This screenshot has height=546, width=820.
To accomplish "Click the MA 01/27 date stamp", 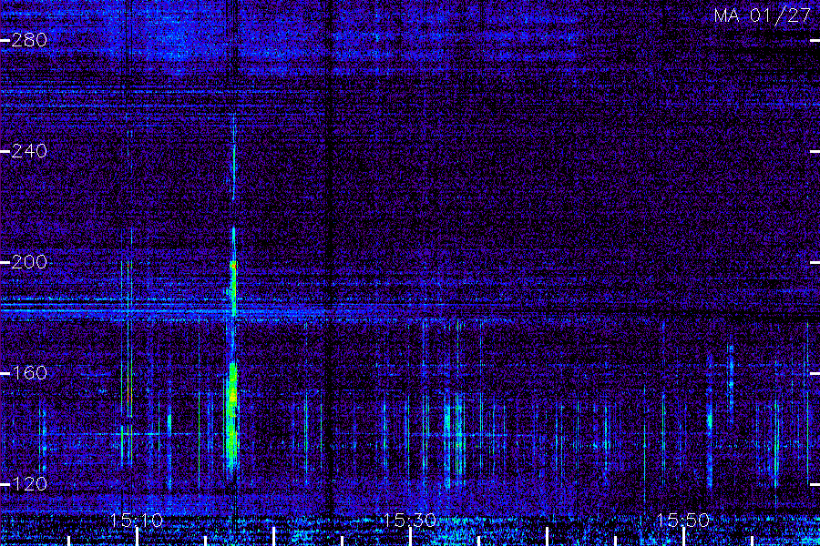I will tap(763, 15).
